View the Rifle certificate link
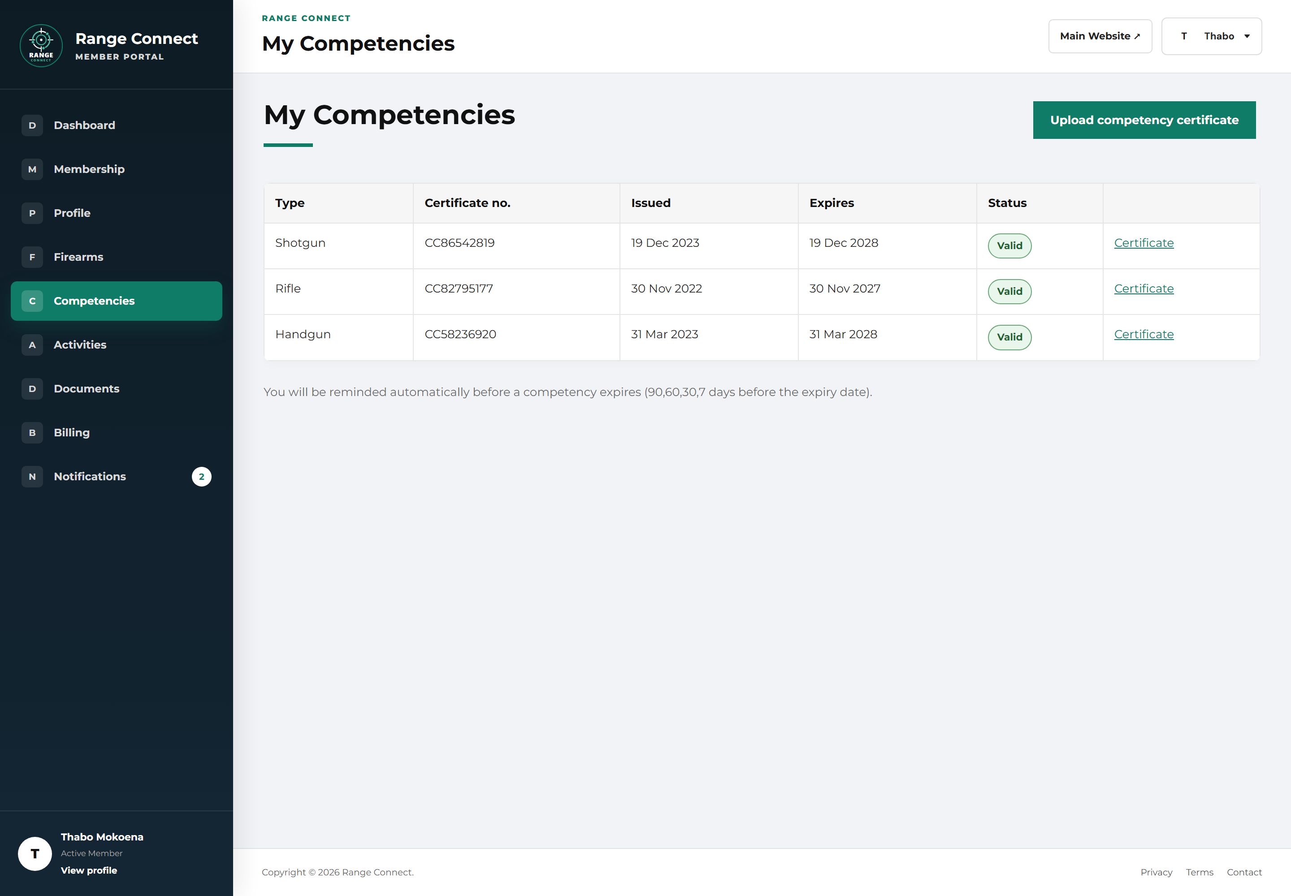The height and width of the screenshot is (896, 1291). point(1143,288)
